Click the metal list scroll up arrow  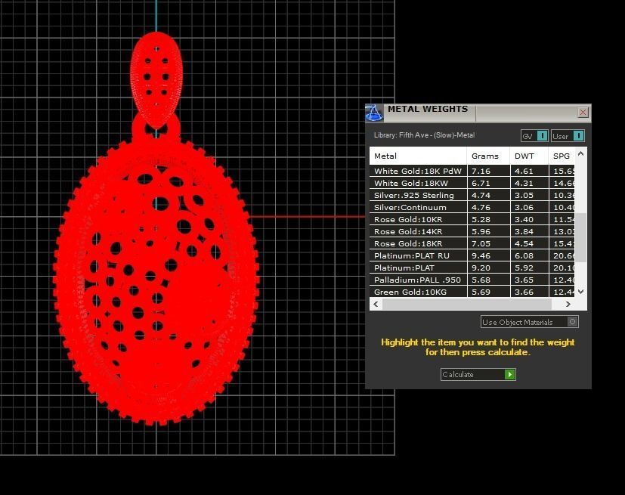coord(580,153)
